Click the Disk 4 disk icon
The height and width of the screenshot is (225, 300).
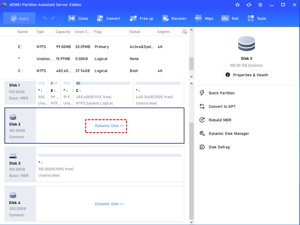[13, 195]
